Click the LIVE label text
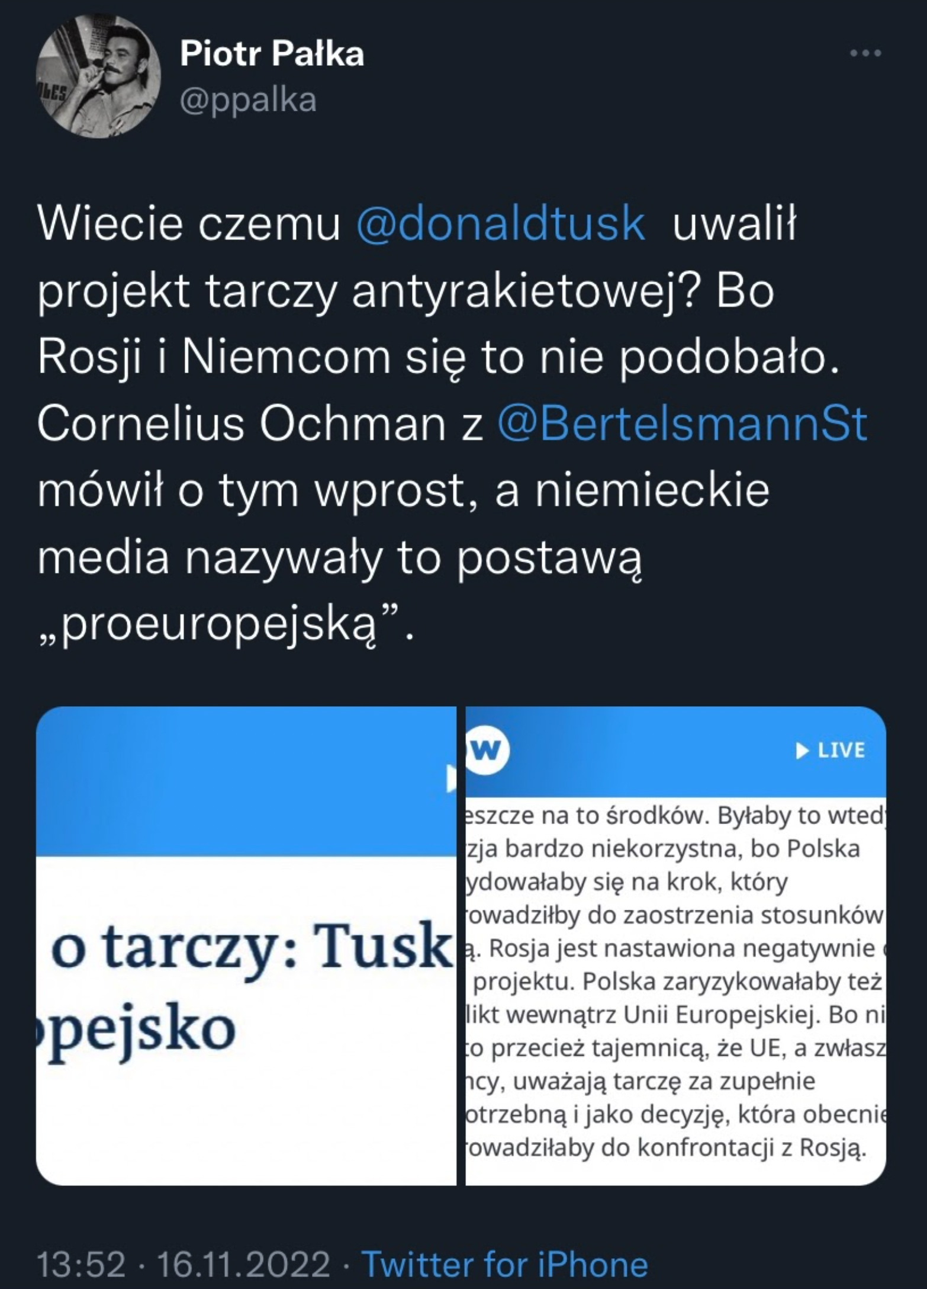The width and height of the screenshot is (927, 1289). pos(841,751)
